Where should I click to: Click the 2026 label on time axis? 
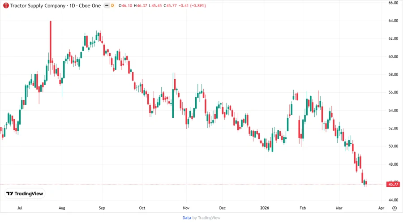click(265, 208)
